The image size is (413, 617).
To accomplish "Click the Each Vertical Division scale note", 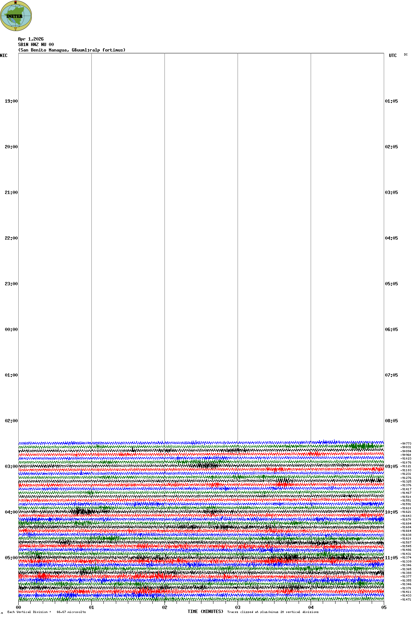I will 46,612.
